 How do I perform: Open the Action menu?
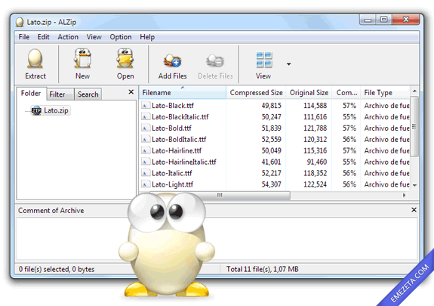coord(68,37)
